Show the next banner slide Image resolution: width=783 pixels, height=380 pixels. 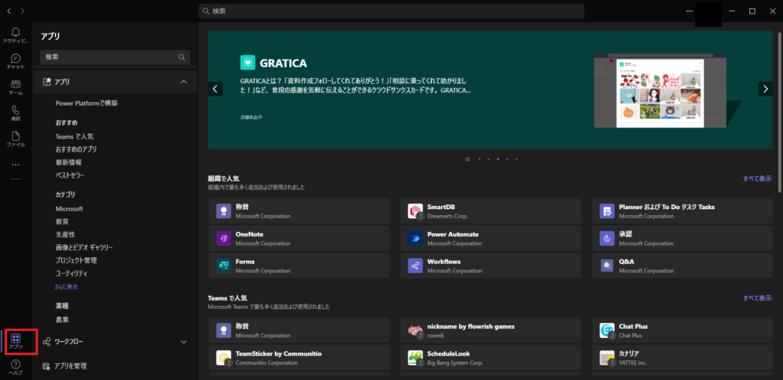765,89
